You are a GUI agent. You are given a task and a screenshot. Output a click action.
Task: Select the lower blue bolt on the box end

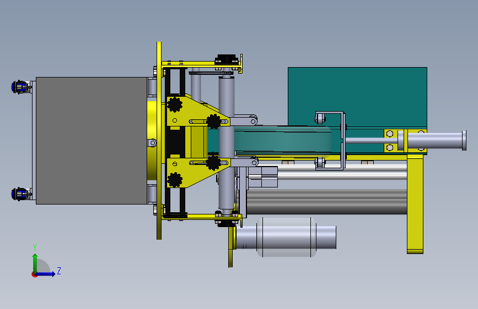coord(20,194)
